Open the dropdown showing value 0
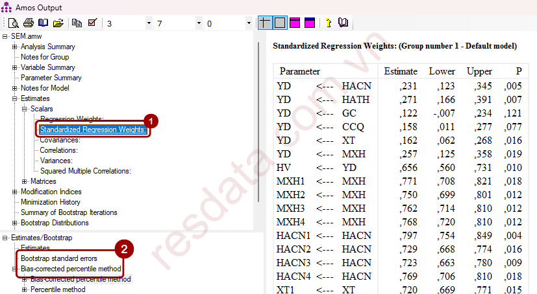 [x=249, y=23]
